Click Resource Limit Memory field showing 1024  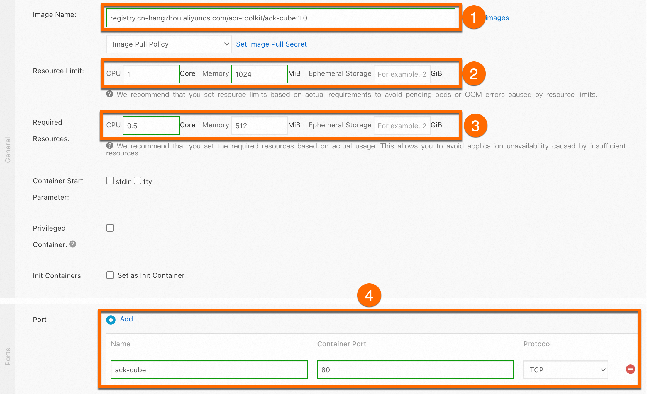(259, 74)
